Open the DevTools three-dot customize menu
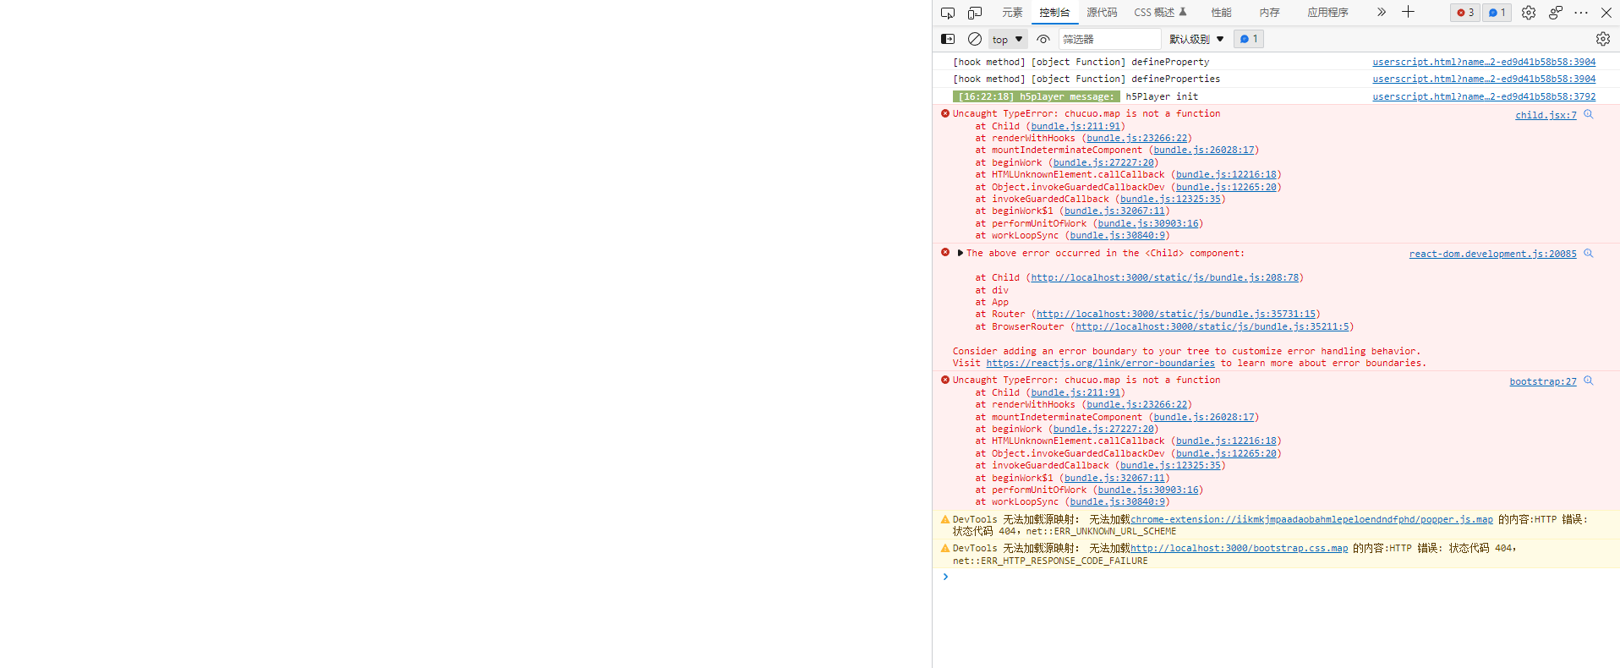Image resolution: width=1620 pixels, height=668 pixels. (1581, 13)
